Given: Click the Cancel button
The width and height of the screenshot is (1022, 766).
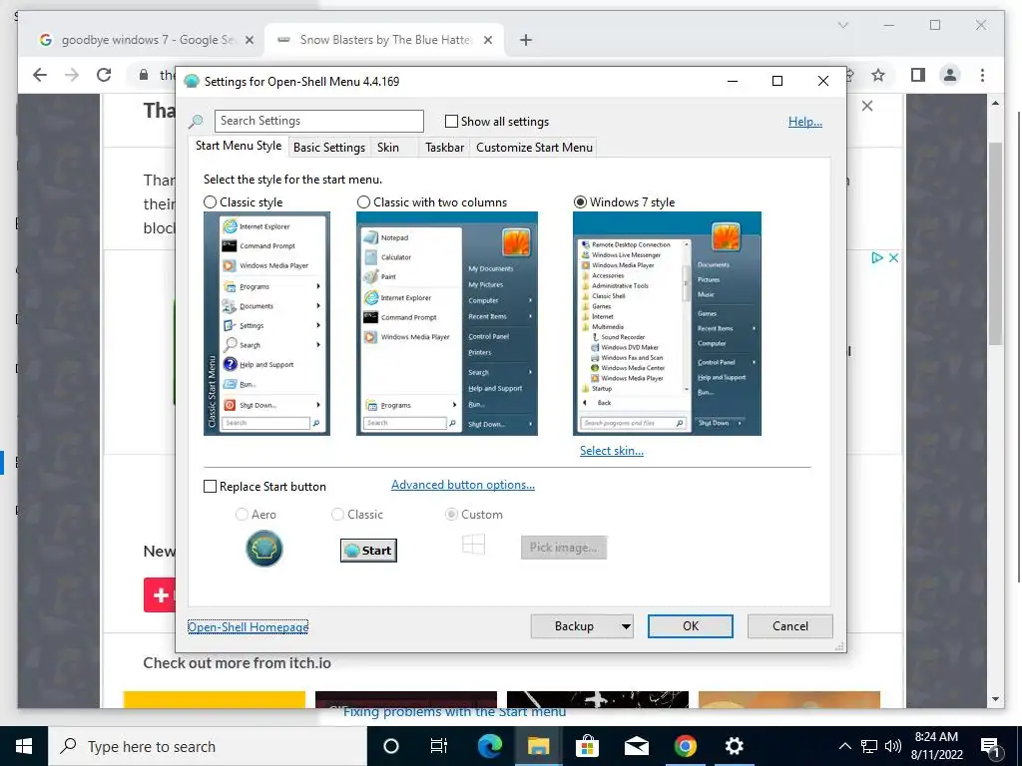Looking at the screenshot, I should pyautogui.click(x=790, y=626).
